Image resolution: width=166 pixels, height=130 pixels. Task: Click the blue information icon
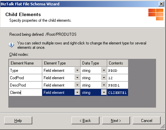(11, 45)
